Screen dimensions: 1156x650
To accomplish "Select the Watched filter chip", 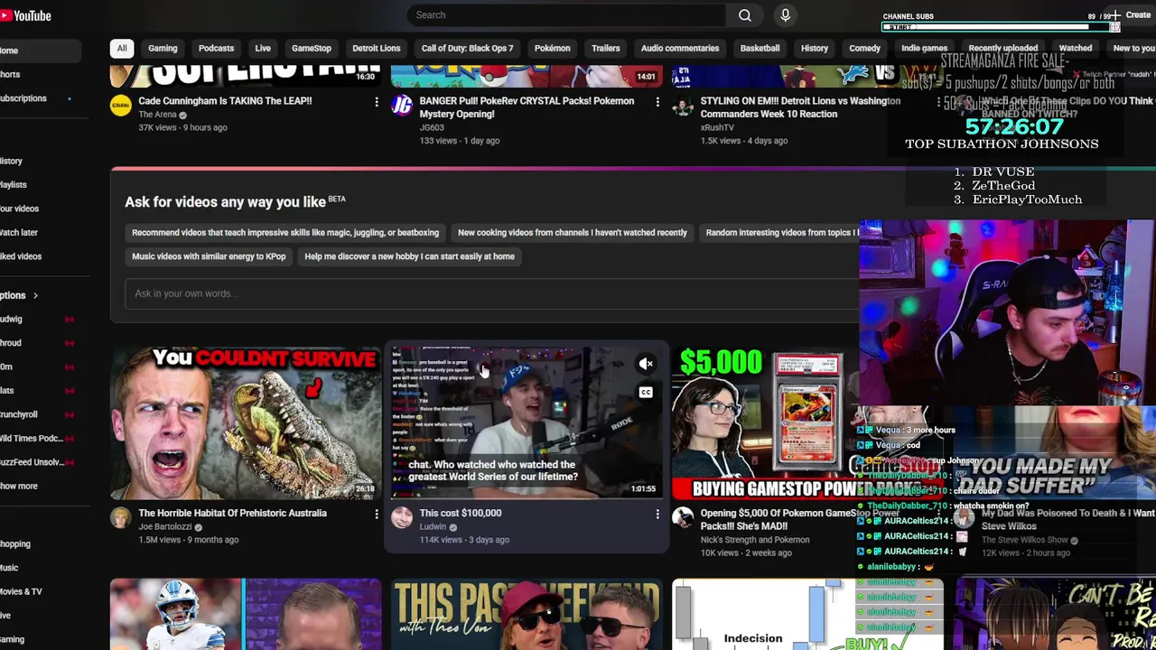I will tap(1075, 48).
